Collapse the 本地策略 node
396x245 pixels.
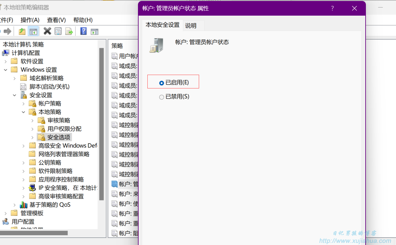coord(24,112)
